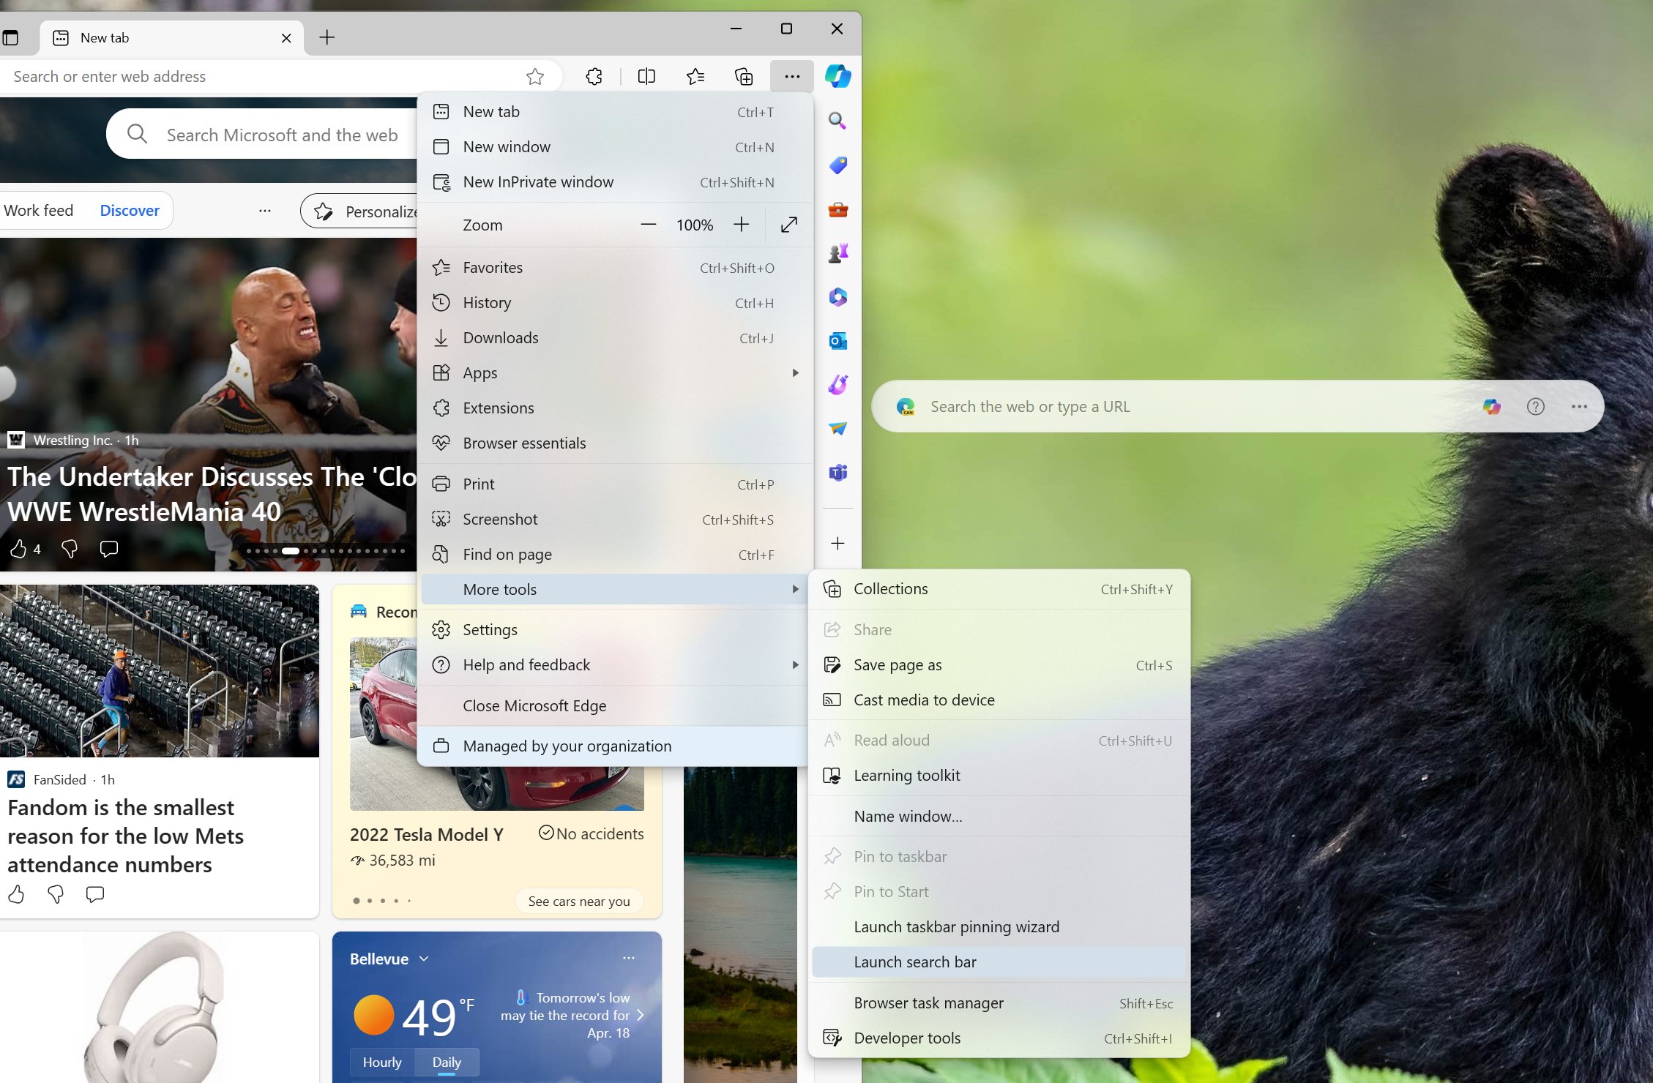Image resolution: width=1653 pixels, height=1083 pixels.
Task: Select Screenshot menu entry
Action: (615, 520)
